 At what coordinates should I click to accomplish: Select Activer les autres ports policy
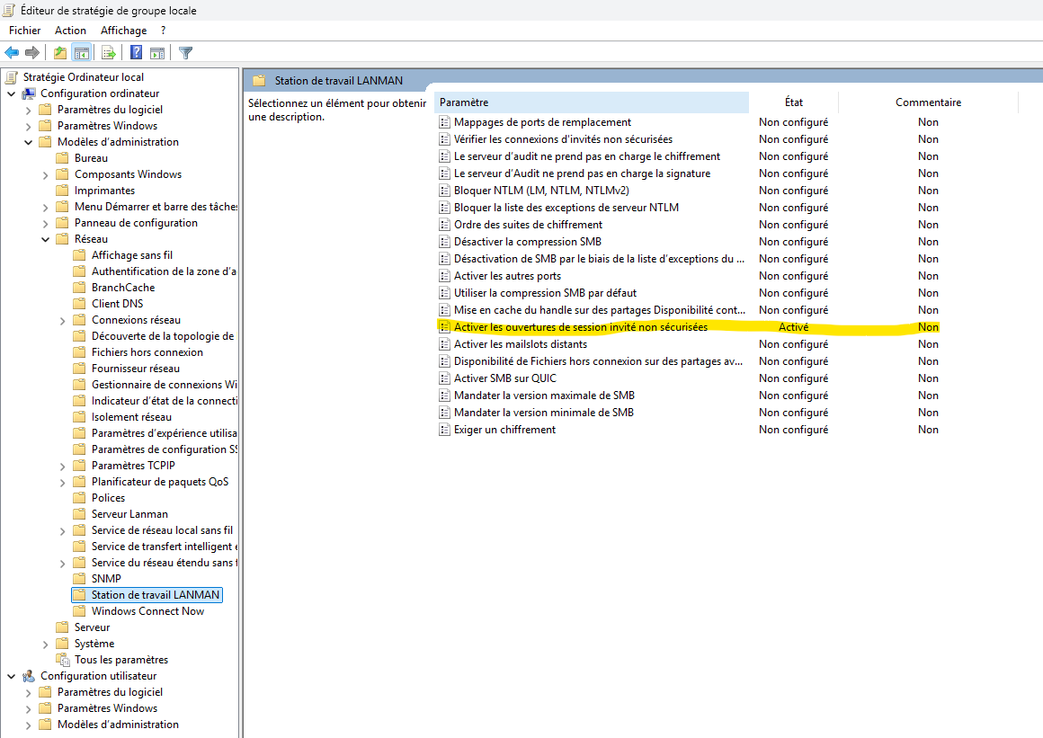click(x=507, y=276)
